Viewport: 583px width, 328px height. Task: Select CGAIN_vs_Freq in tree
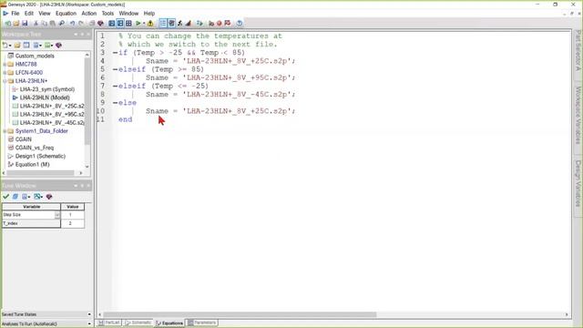coord(35,148)
